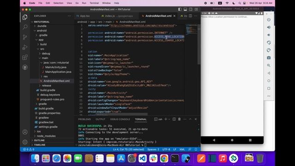Click emulator sidebar overview square
295x166 pixels.
pyautogui.click(x=269, y=88)
